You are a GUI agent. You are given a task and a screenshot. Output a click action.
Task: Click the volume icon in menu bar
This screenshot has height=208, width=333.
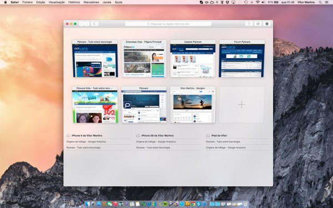[x=263, y=2]
